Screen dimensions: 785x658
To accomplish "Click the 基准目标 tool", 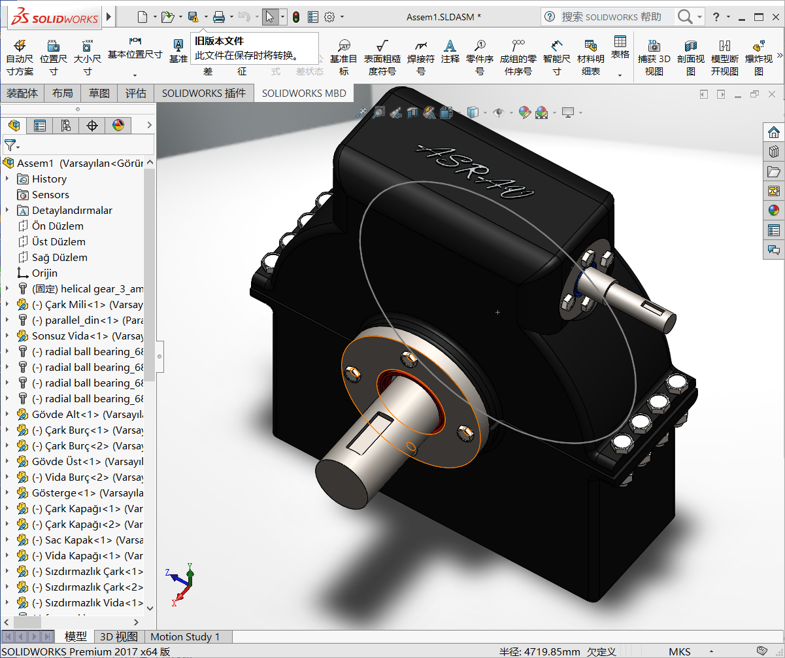I will tap(344, 58).
